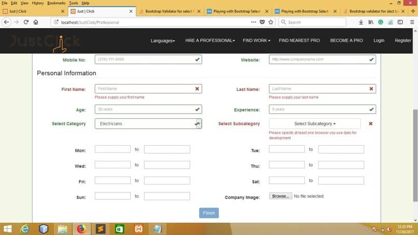Viewport: 418px width, 235px height.
Task: Expand the FIND WORK menu
Action: click(x=256, y=40)
